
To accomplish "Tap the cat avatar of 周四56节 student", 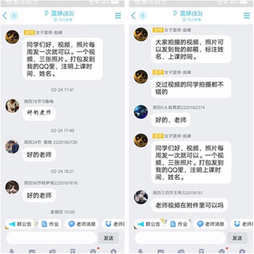I will [x=12, y=187].
